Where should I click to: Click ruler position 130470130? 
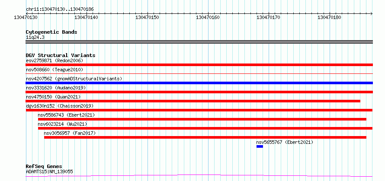click(26, 17)
